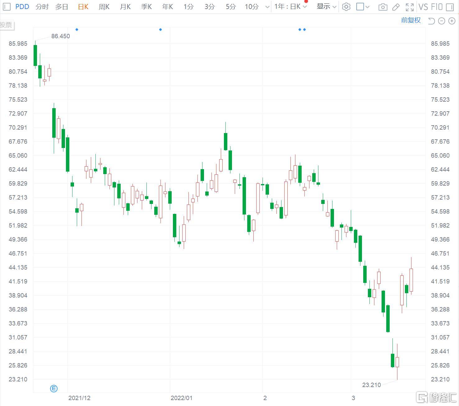
Task: Zoom out the chart with minus icon
Action: pos(442,21)
